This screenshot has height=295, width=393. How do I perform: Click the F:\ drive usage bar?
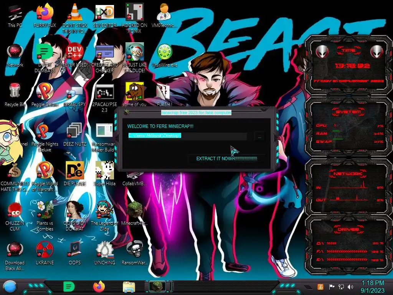pos(349,251)
